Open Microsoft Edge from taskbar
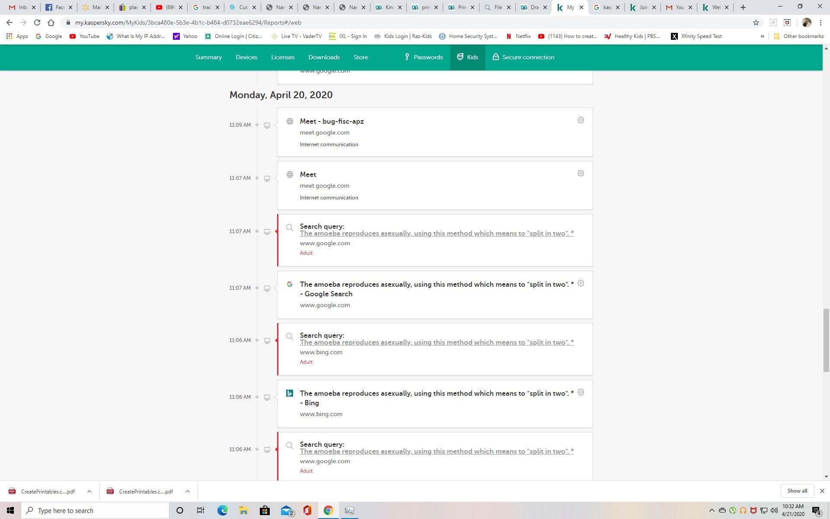 222,510
